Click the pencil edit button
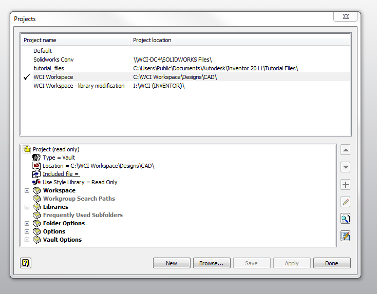The image size is (377, 294). pos(346,202)
